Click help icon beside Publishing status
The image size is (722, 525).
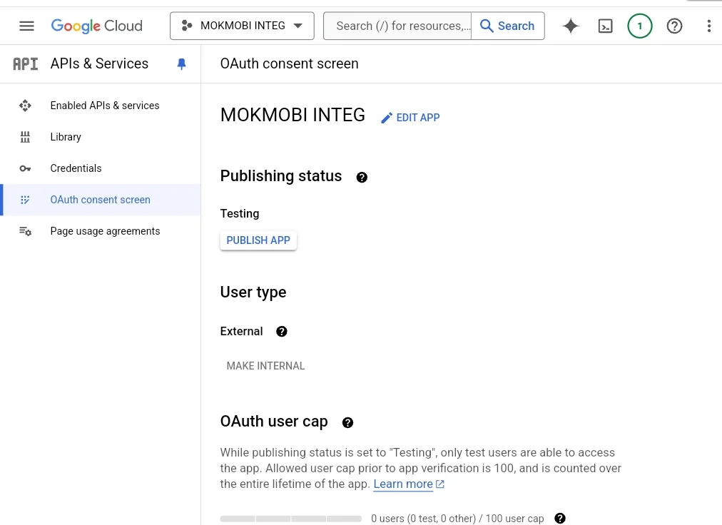coord(362,178)
